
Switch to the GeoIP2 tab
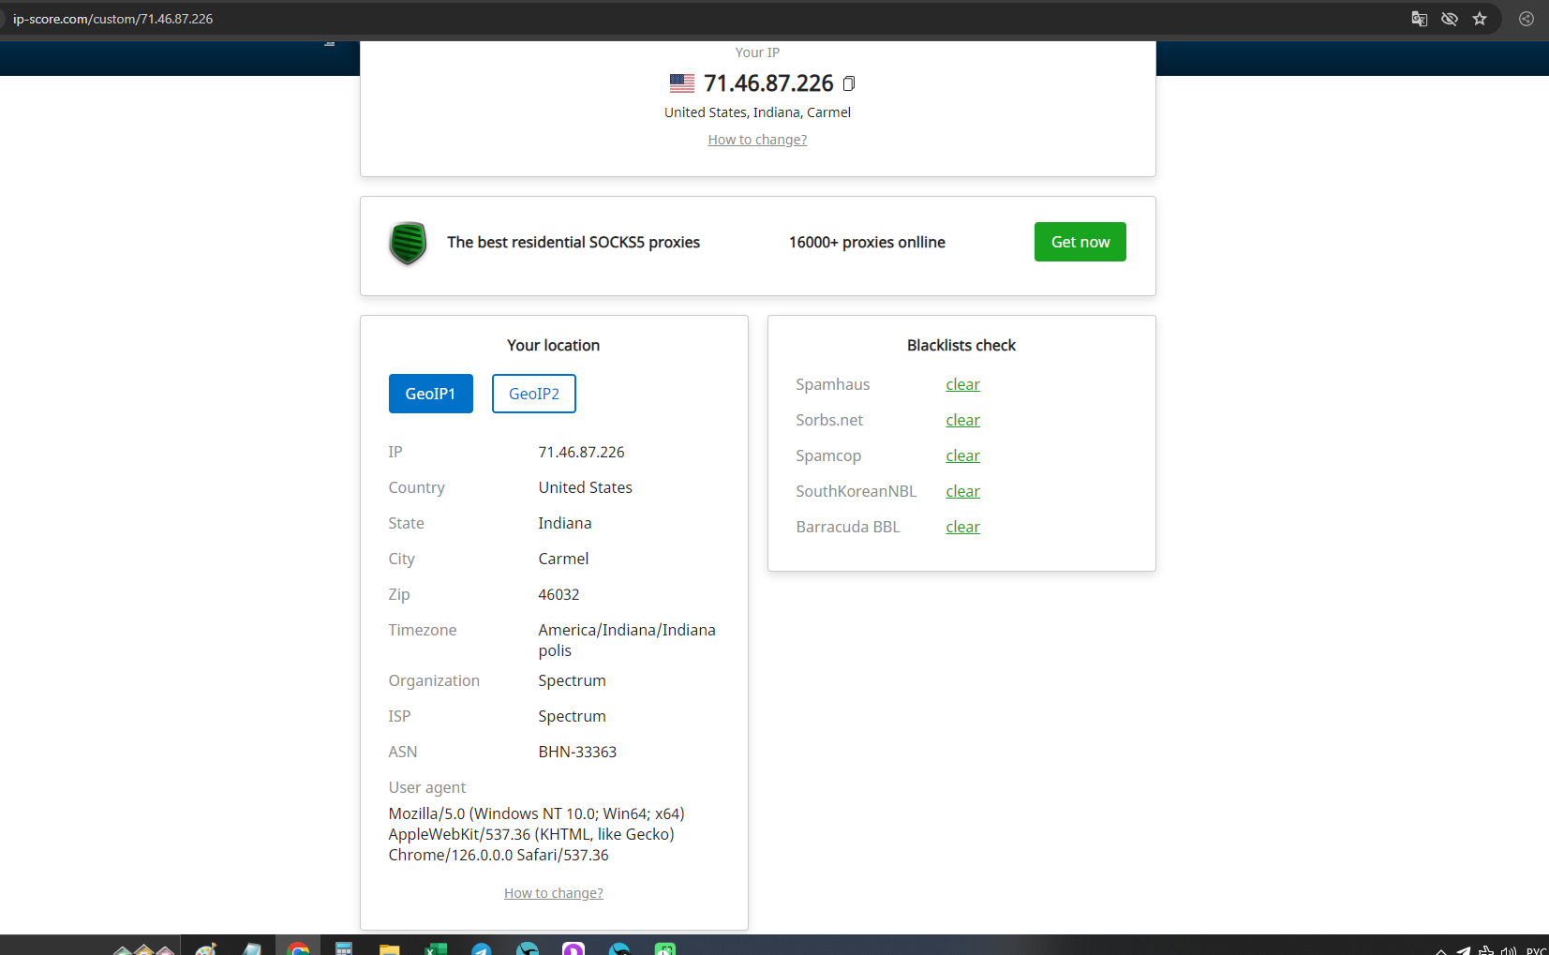533,394
